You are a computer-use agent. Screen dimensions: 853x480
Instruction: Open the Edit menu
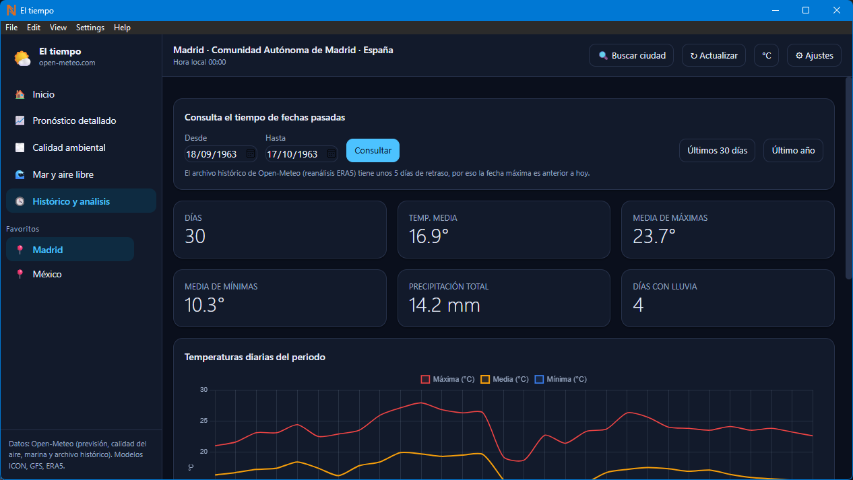coord(34,28)
